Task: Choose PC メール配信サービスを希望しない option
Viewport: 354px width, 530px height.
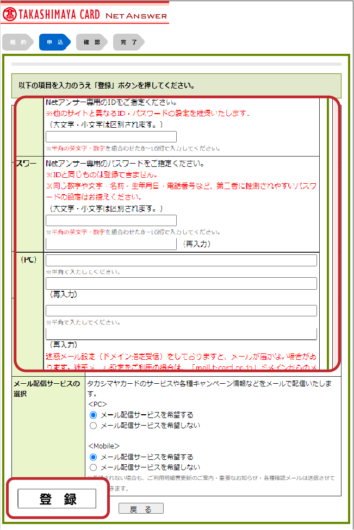Action: 94,426
